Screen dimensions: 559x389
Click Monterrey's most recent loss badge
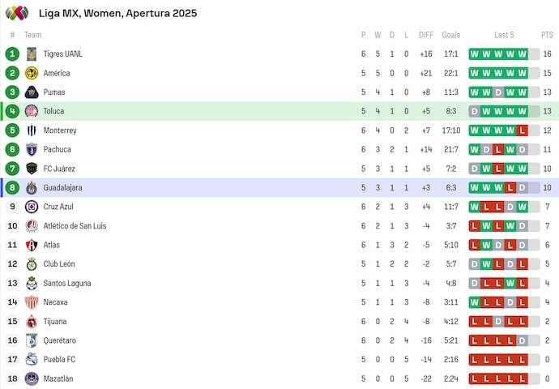click(523, 130)
